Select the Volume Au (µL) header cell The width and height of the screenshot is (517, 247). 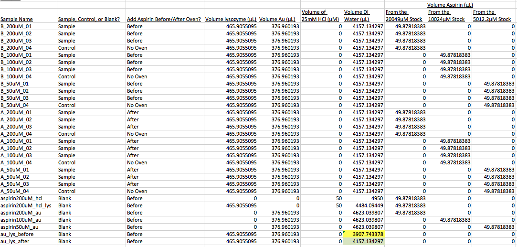[279, 19]
